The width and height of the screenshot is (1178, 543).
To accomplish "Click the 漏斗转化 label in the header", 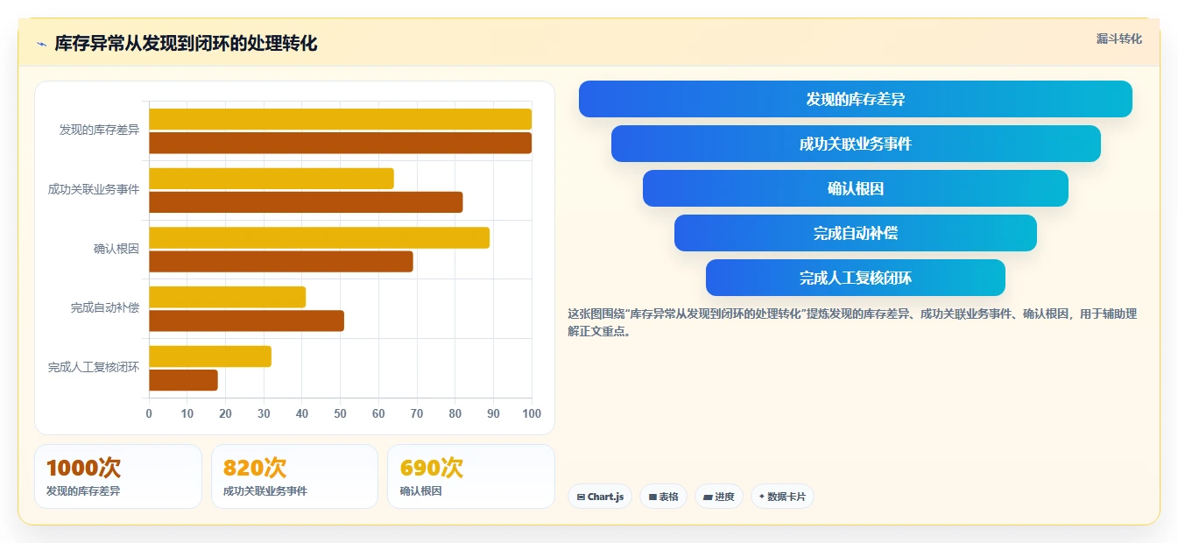I will [1118, 39].
